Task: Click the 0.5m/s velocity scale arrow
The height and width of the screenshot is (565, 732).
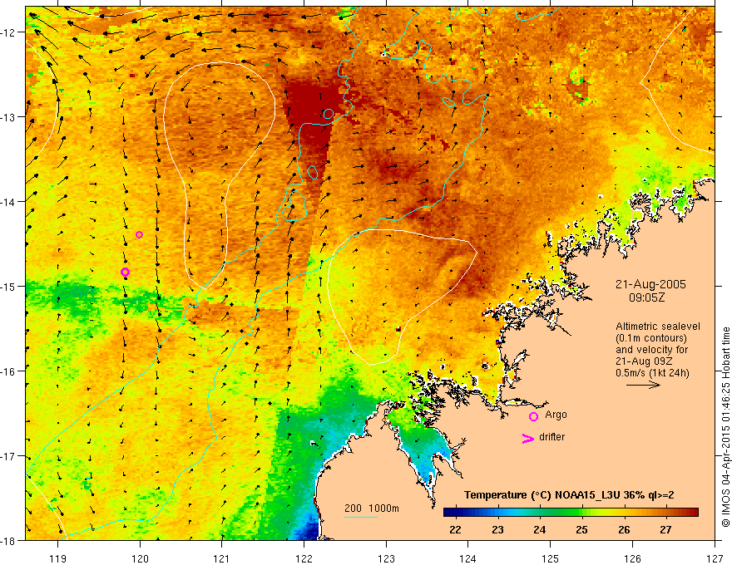Action: click(x=643, y=385)
